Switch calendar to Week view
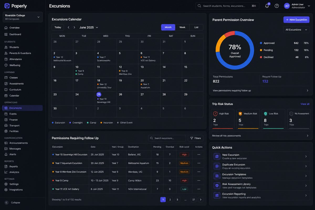This screenshot has height=210, width=315. click(182, 27)
